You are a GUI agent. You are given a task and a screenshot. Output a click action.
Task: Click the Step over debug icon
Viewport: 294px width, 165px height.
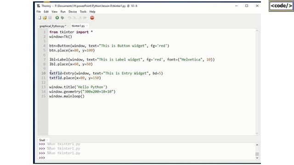pos(69,18)
